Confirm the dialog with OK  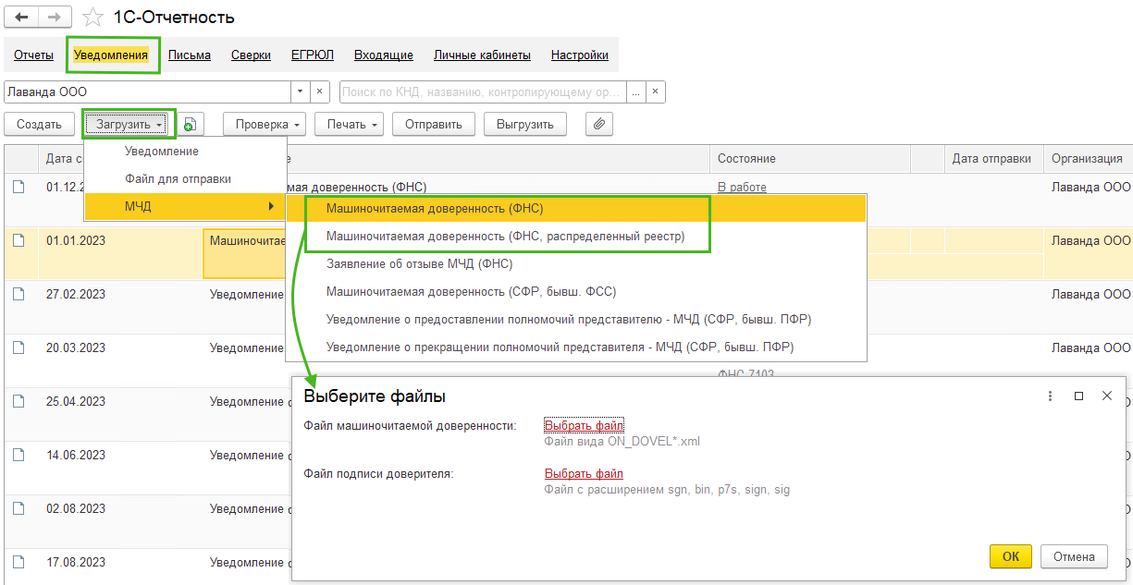click(1011, 556)
